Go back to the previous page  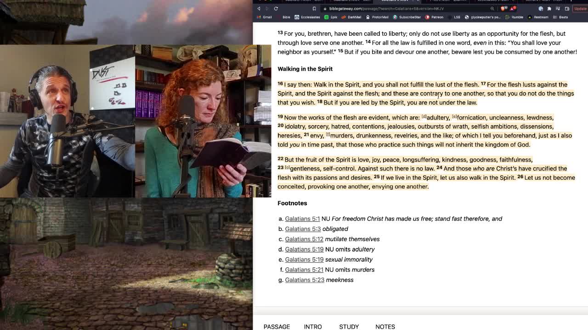point(259,9)
